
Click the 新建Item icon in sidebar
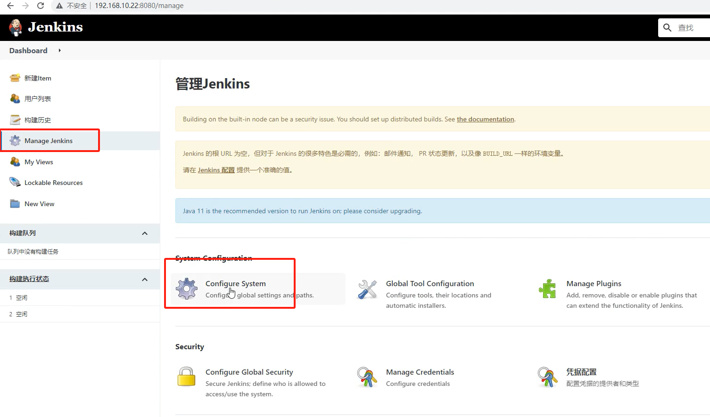[x=15, y=78]
